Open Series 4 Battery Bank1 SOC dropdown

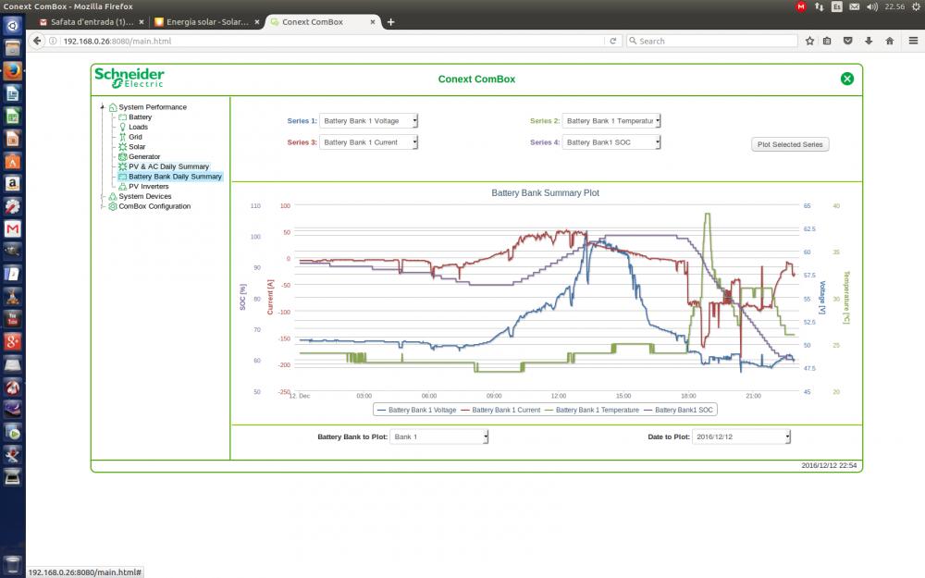click(611, 142)
